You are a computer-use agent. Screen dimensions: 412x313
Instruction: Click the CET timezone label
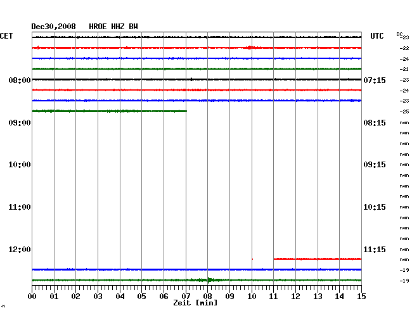(x=6, y=36)
